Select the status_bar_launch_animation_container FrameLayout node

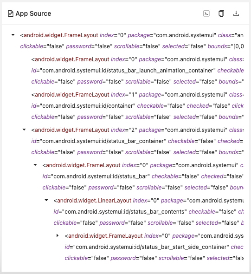click(x=137, y=71)
